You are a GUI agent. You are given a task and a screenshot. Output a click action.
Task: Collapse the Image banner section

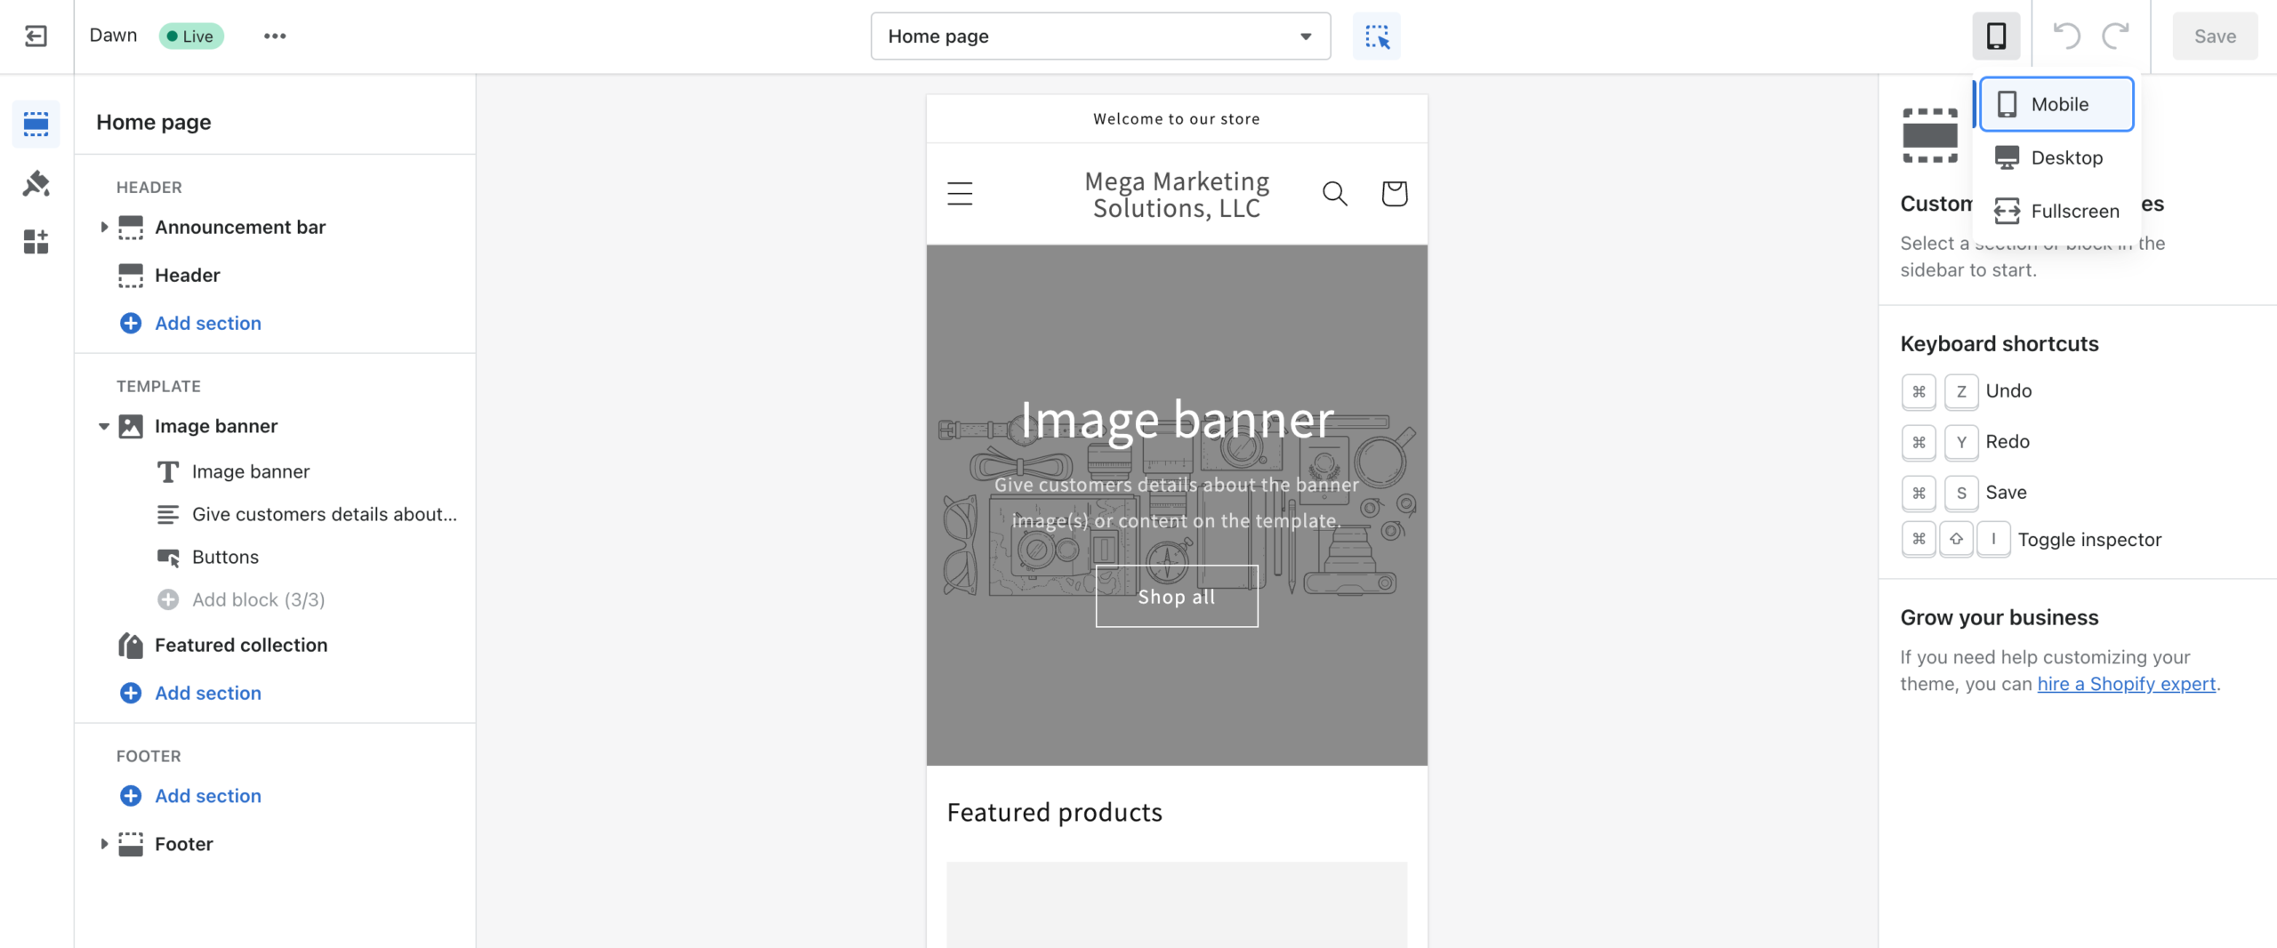104,426
